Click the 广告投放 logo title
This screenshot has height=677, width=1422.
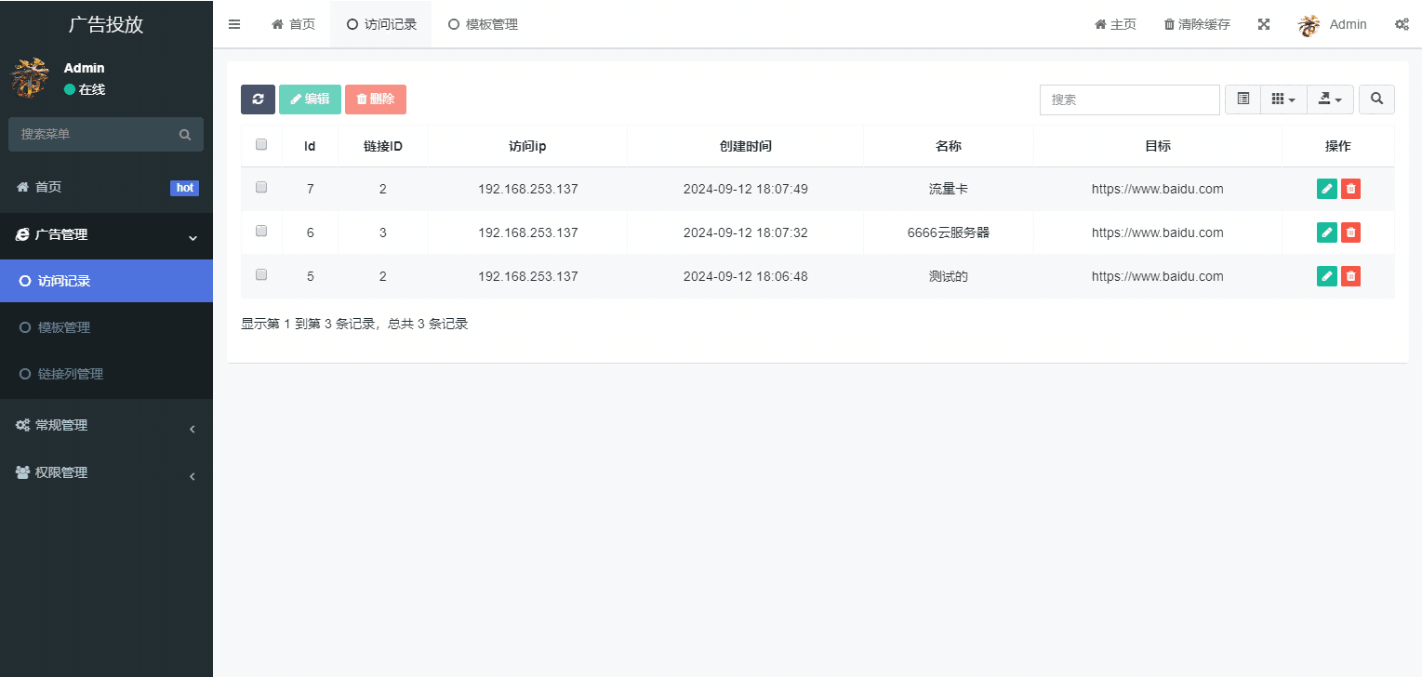[x=106, y=24]
